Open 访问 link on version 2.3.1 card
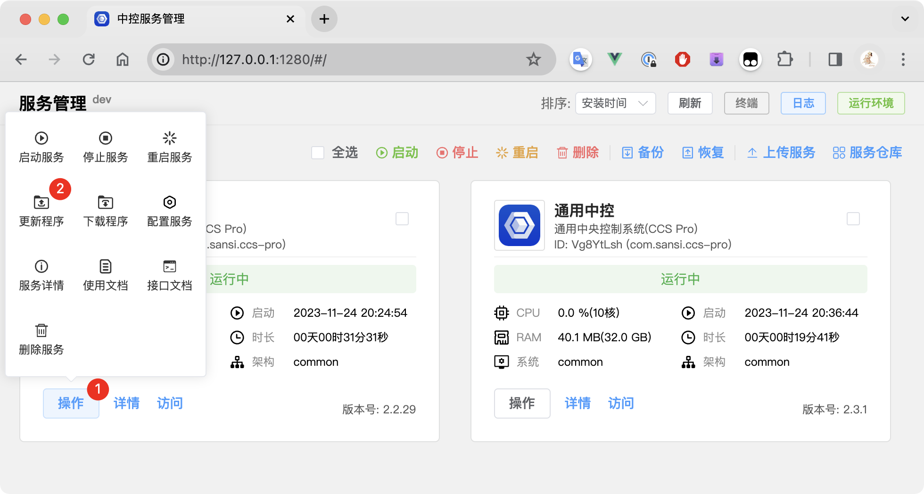 click(x=621, y=403)
